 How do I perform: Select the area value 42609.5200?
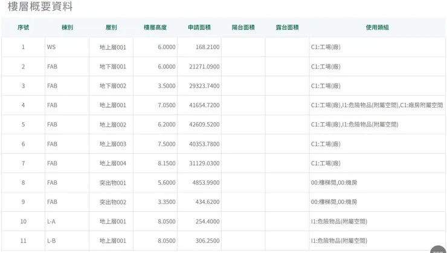pos(204,125)
